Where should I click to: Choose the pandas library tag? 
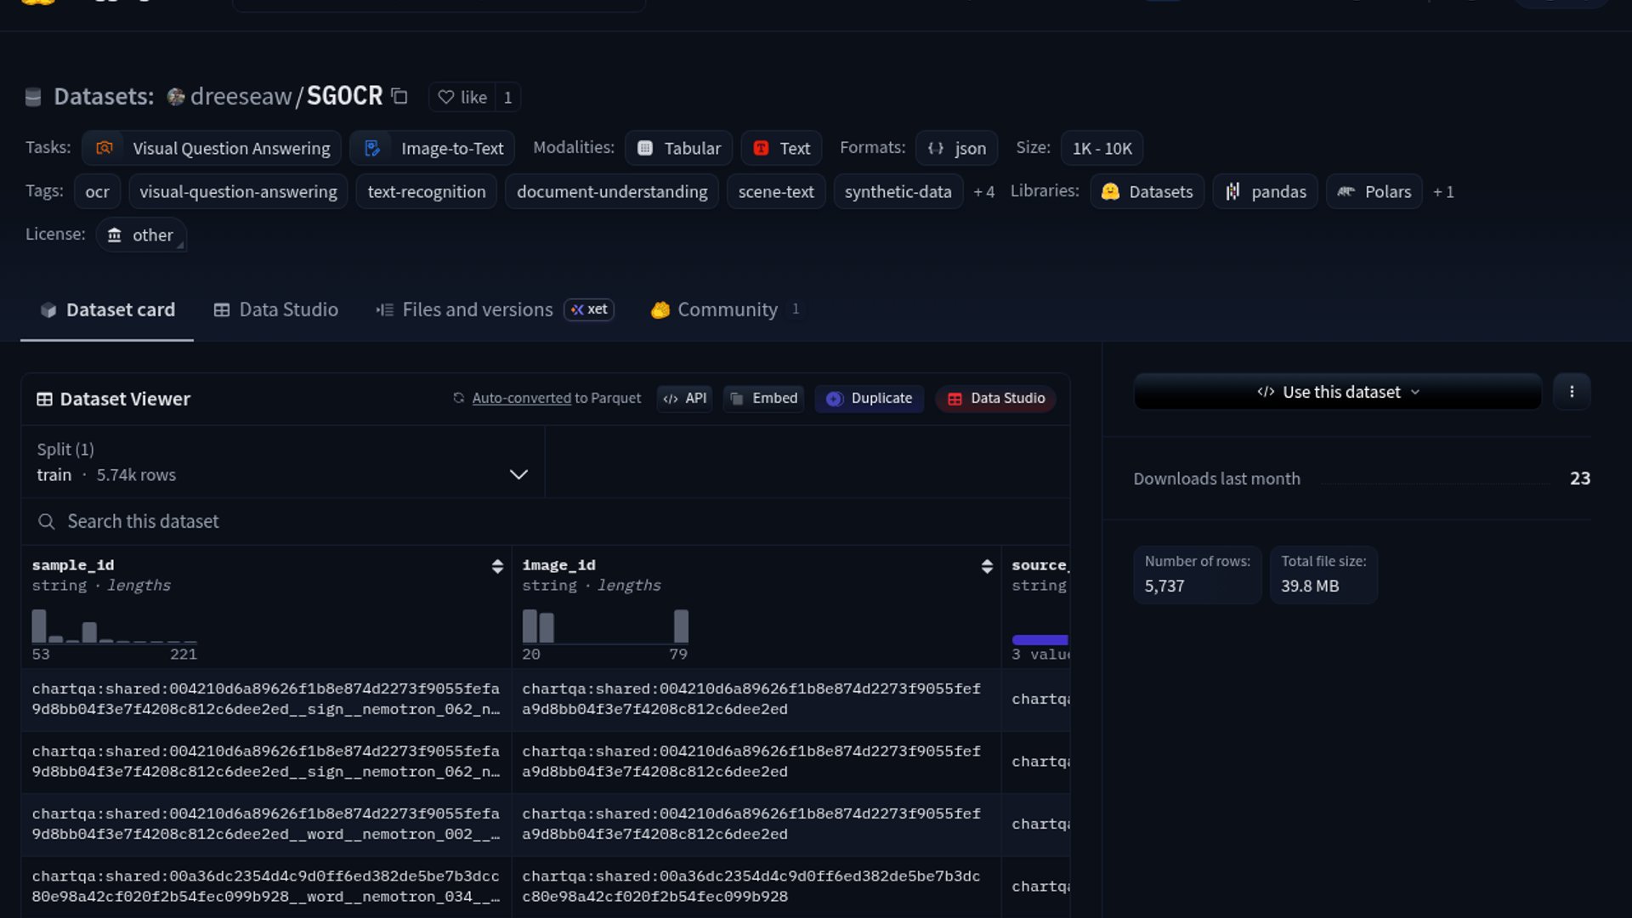pos(1265,192)
